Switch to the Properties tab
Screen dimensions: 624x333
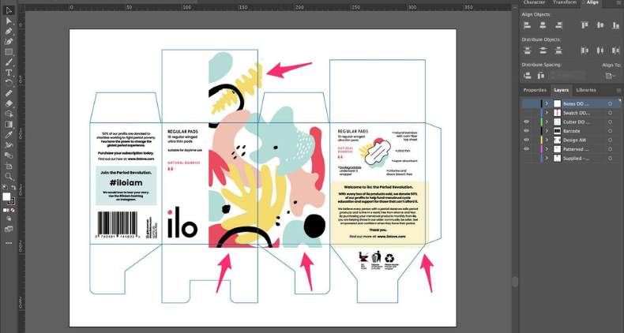point(535,90)
